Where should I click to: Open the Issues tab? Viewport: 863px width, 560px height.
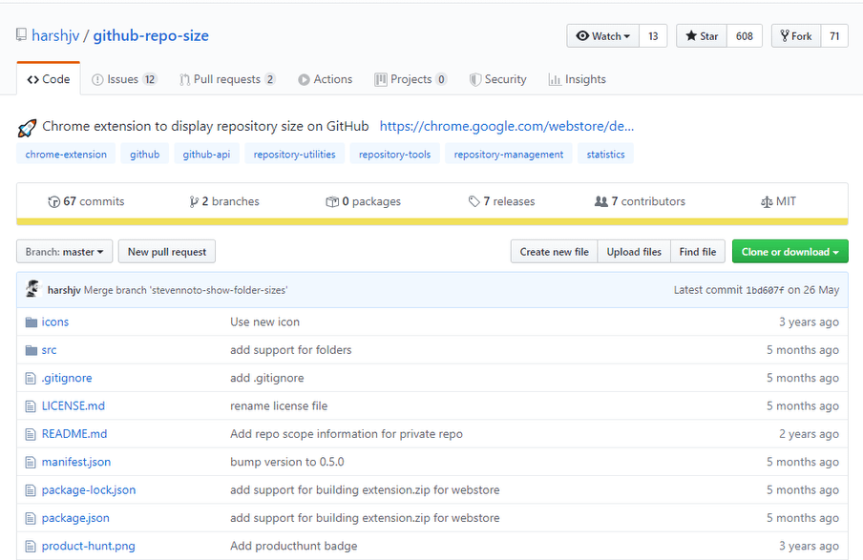pyautogui.click(x=124, y=79)
